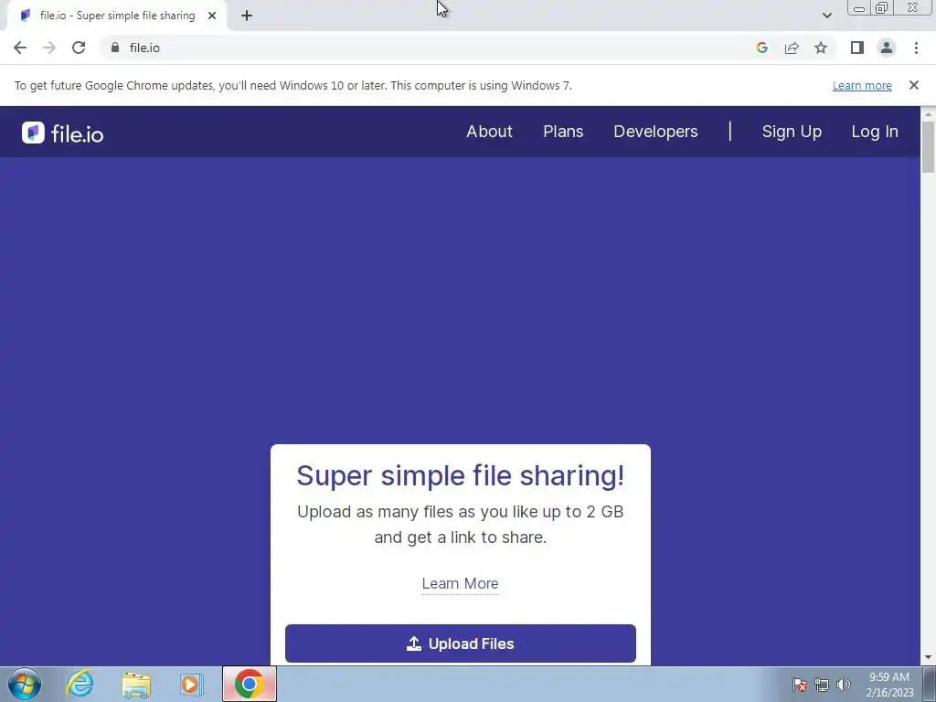Bookmark this page with star icon
936x702 pixels.
tap(821, 48)
